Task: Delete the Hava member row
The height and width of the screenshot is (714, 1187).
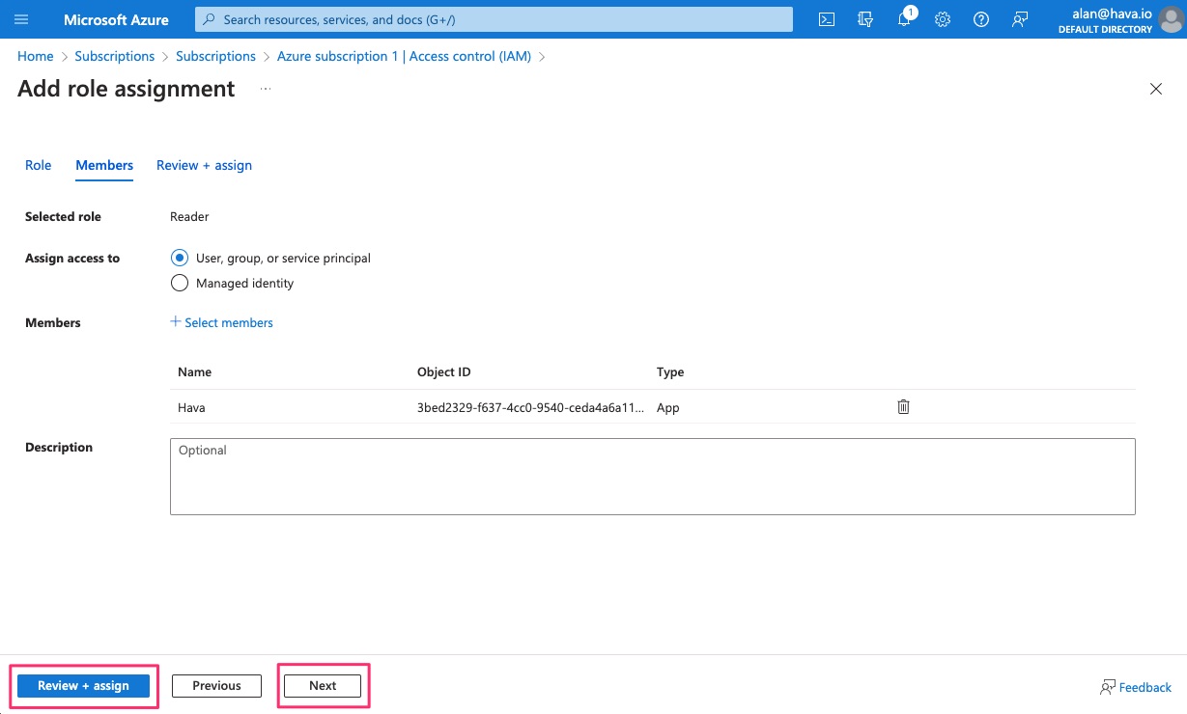Action: coord(903,407)
